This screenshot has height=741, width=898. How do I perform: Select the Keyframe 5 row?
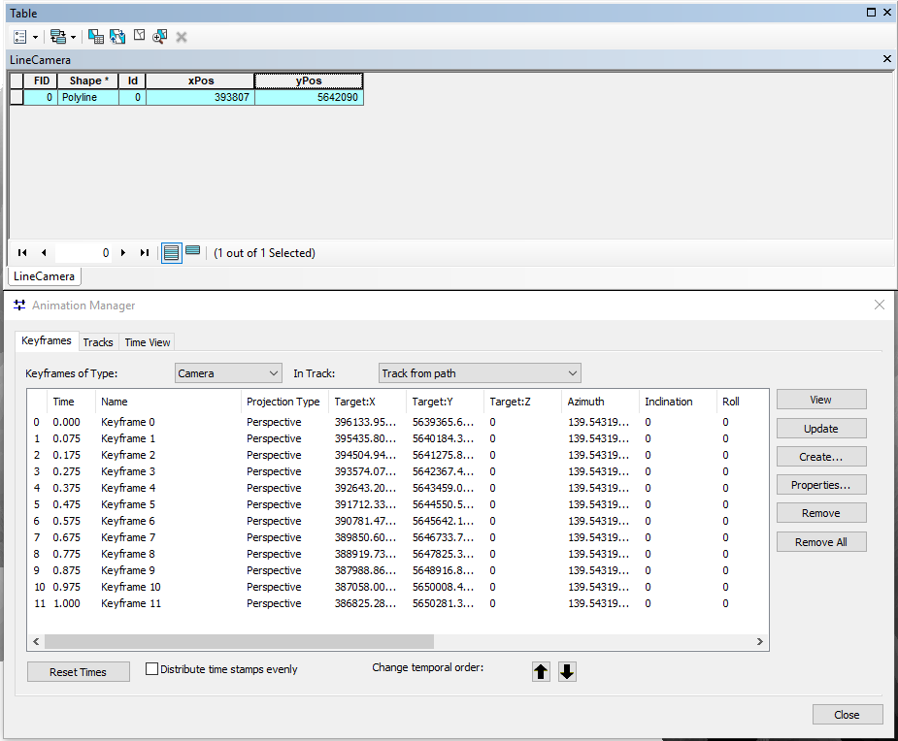coord(397,504)
